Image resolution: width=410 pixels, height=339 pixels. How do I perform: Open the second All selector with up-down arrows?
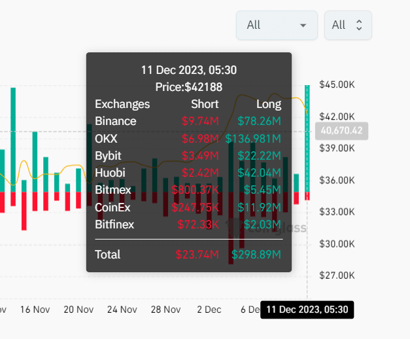click(x=348, y=25)
